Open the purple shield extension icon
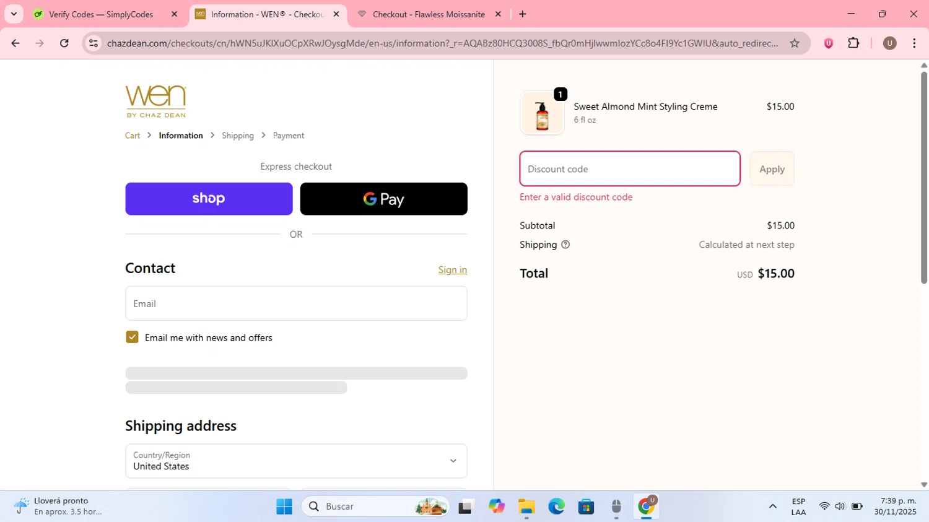The image size is (929, 522). 829,43
